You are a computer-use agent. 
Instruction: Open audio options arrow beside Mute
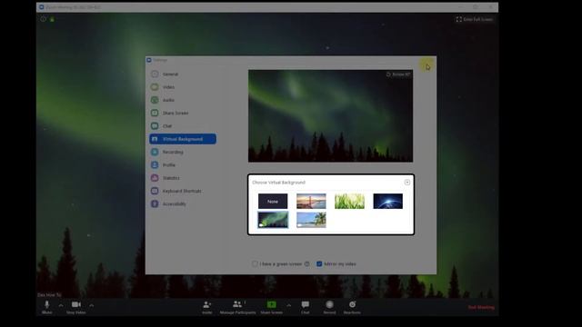tap(61, 305)
